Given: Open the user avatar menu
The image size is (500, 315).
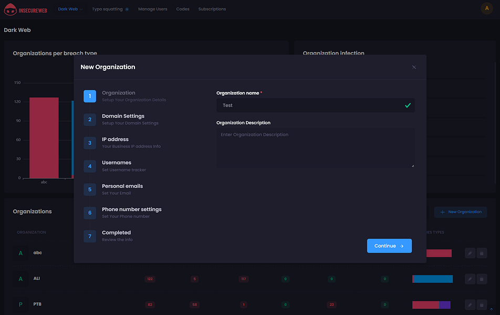Looking at the screenshot, I should pyautogui.click(x=486, y=8).
